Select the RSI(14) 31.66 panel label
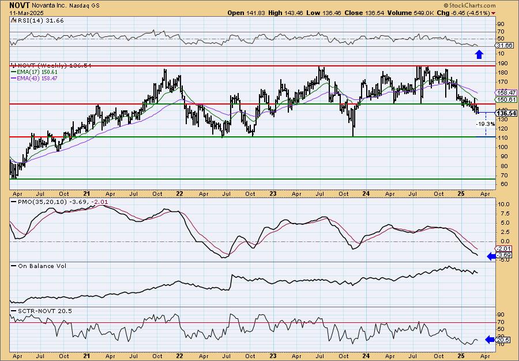Screen dimensions: 519x361 37,21
